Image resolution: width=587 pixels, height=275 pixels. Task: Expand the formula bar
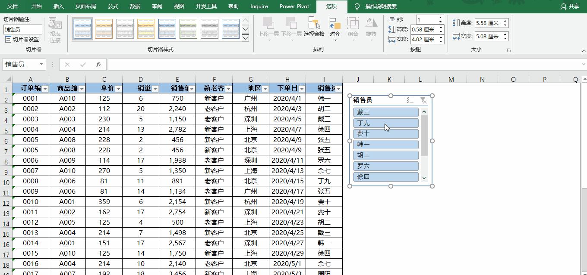pos(583,65)
